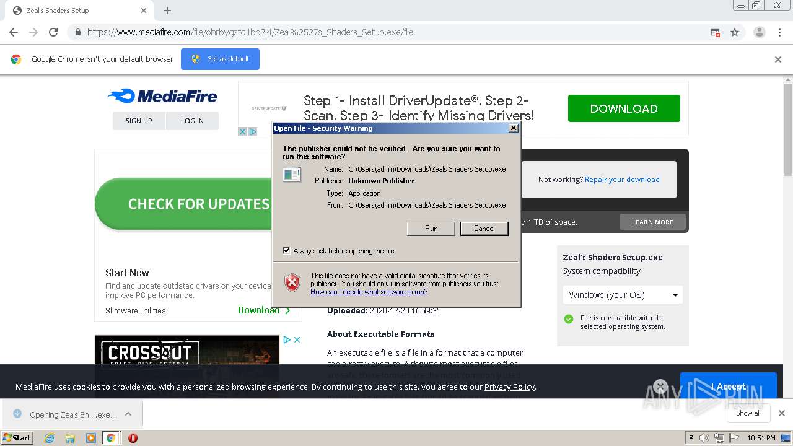This screenshot has height=446, width=793.
Task: Cancel the Security Warning dialog
Action: pyautogui.click(x=484, y=229)
